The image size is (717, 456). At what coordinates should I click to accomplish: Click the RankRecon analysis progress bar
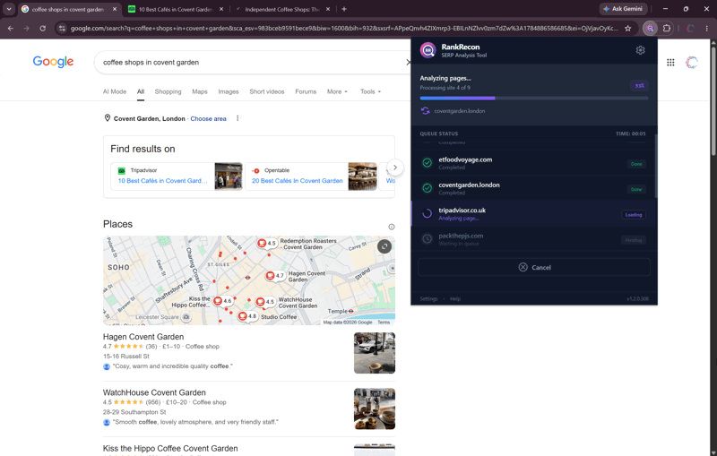click(534, 99)
